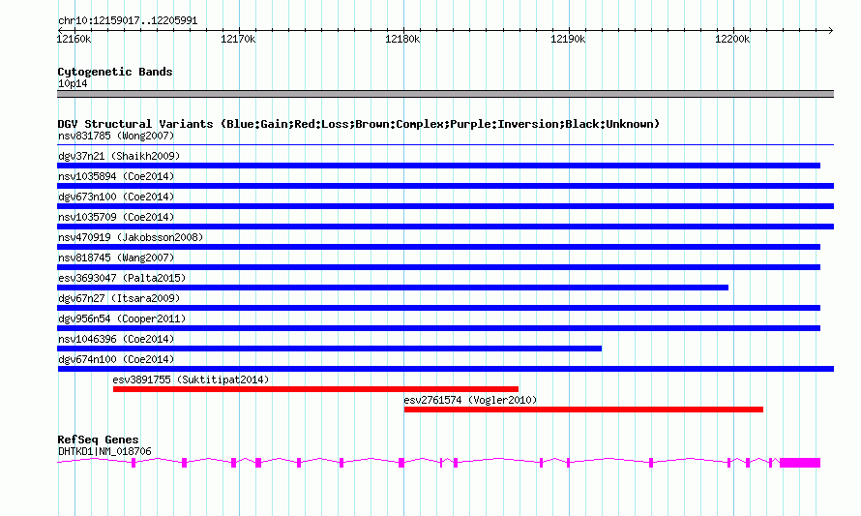Open the Cytogenetic Bands track title

pyautogui.click(x=115, y=72)
